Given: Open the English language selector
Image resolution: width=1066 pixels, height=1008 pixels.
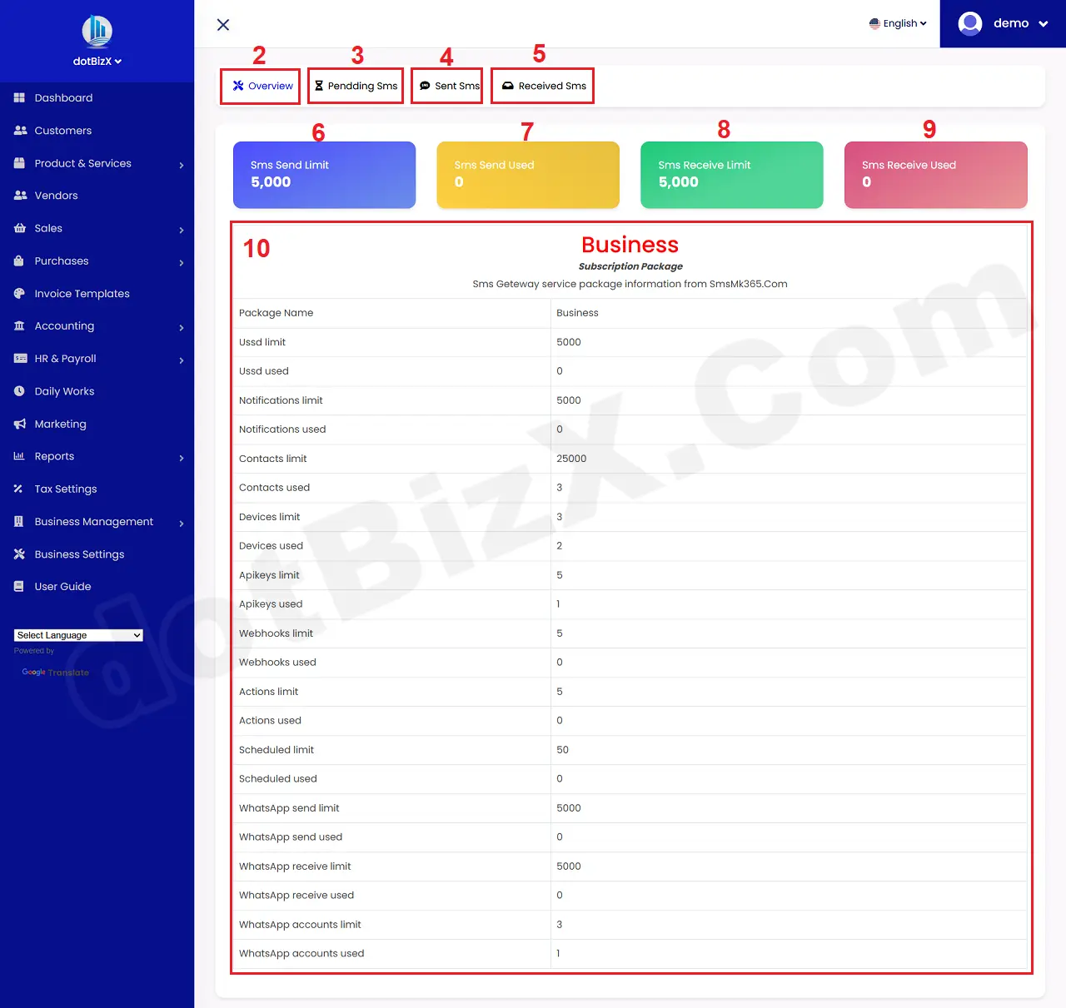Looking at the screenshot, I should point(898,23).
